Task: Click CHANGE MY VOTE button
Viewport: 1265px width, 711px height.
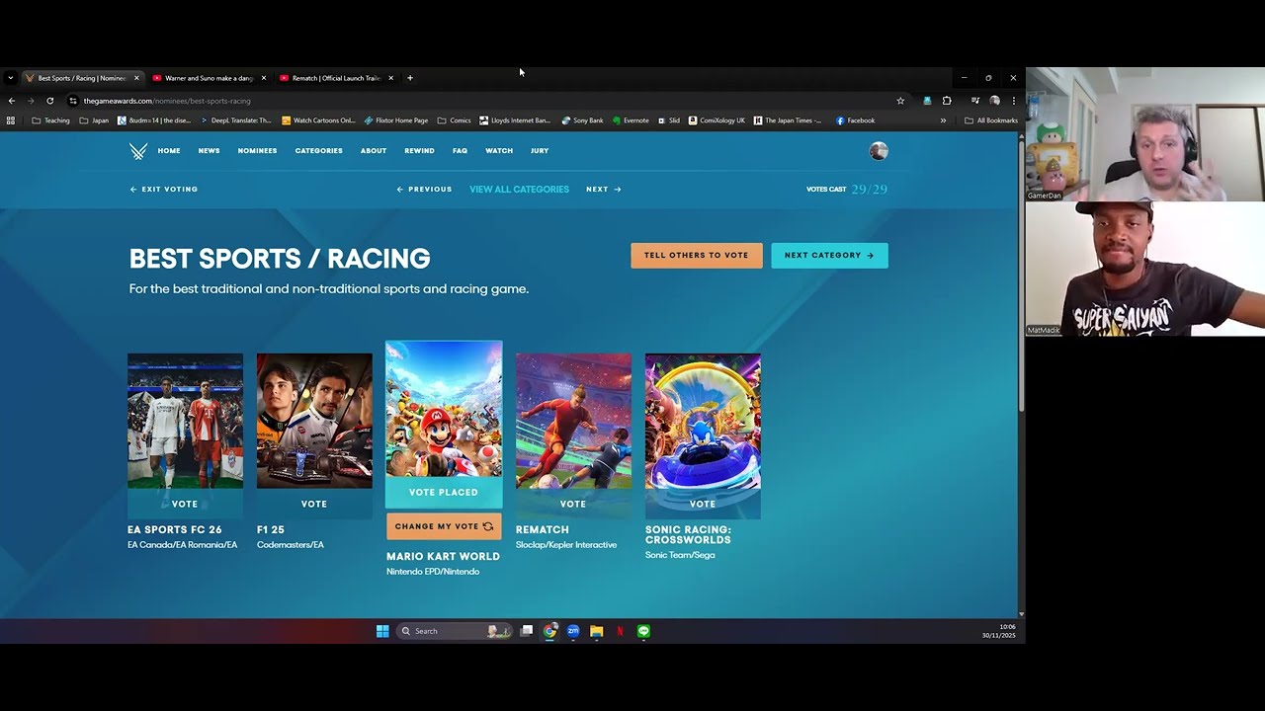Action: tap(444, 526)
